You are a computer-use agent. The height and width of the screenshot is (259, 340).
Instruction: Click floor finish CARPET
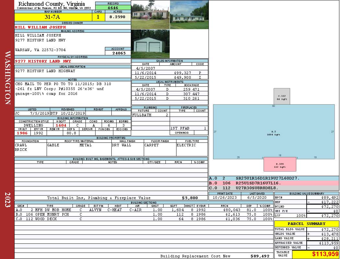click(152, 145)
